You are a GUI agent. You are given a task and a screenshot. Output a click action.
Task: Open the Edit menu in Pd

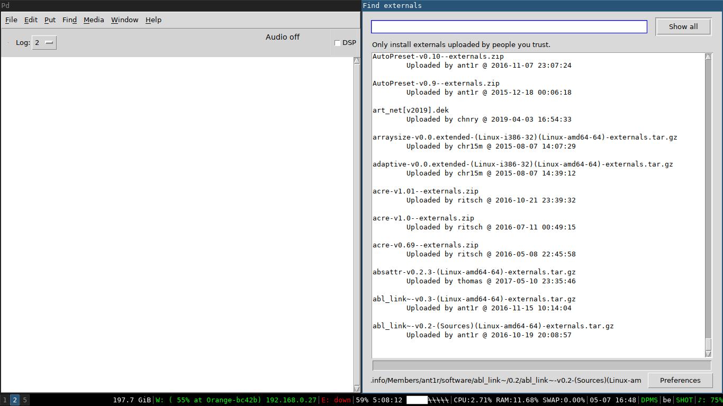31,20
